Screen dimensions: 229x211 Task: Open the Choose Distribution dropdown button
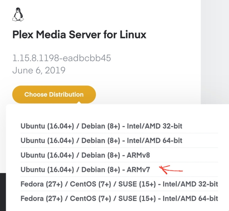tap(54, 94)
